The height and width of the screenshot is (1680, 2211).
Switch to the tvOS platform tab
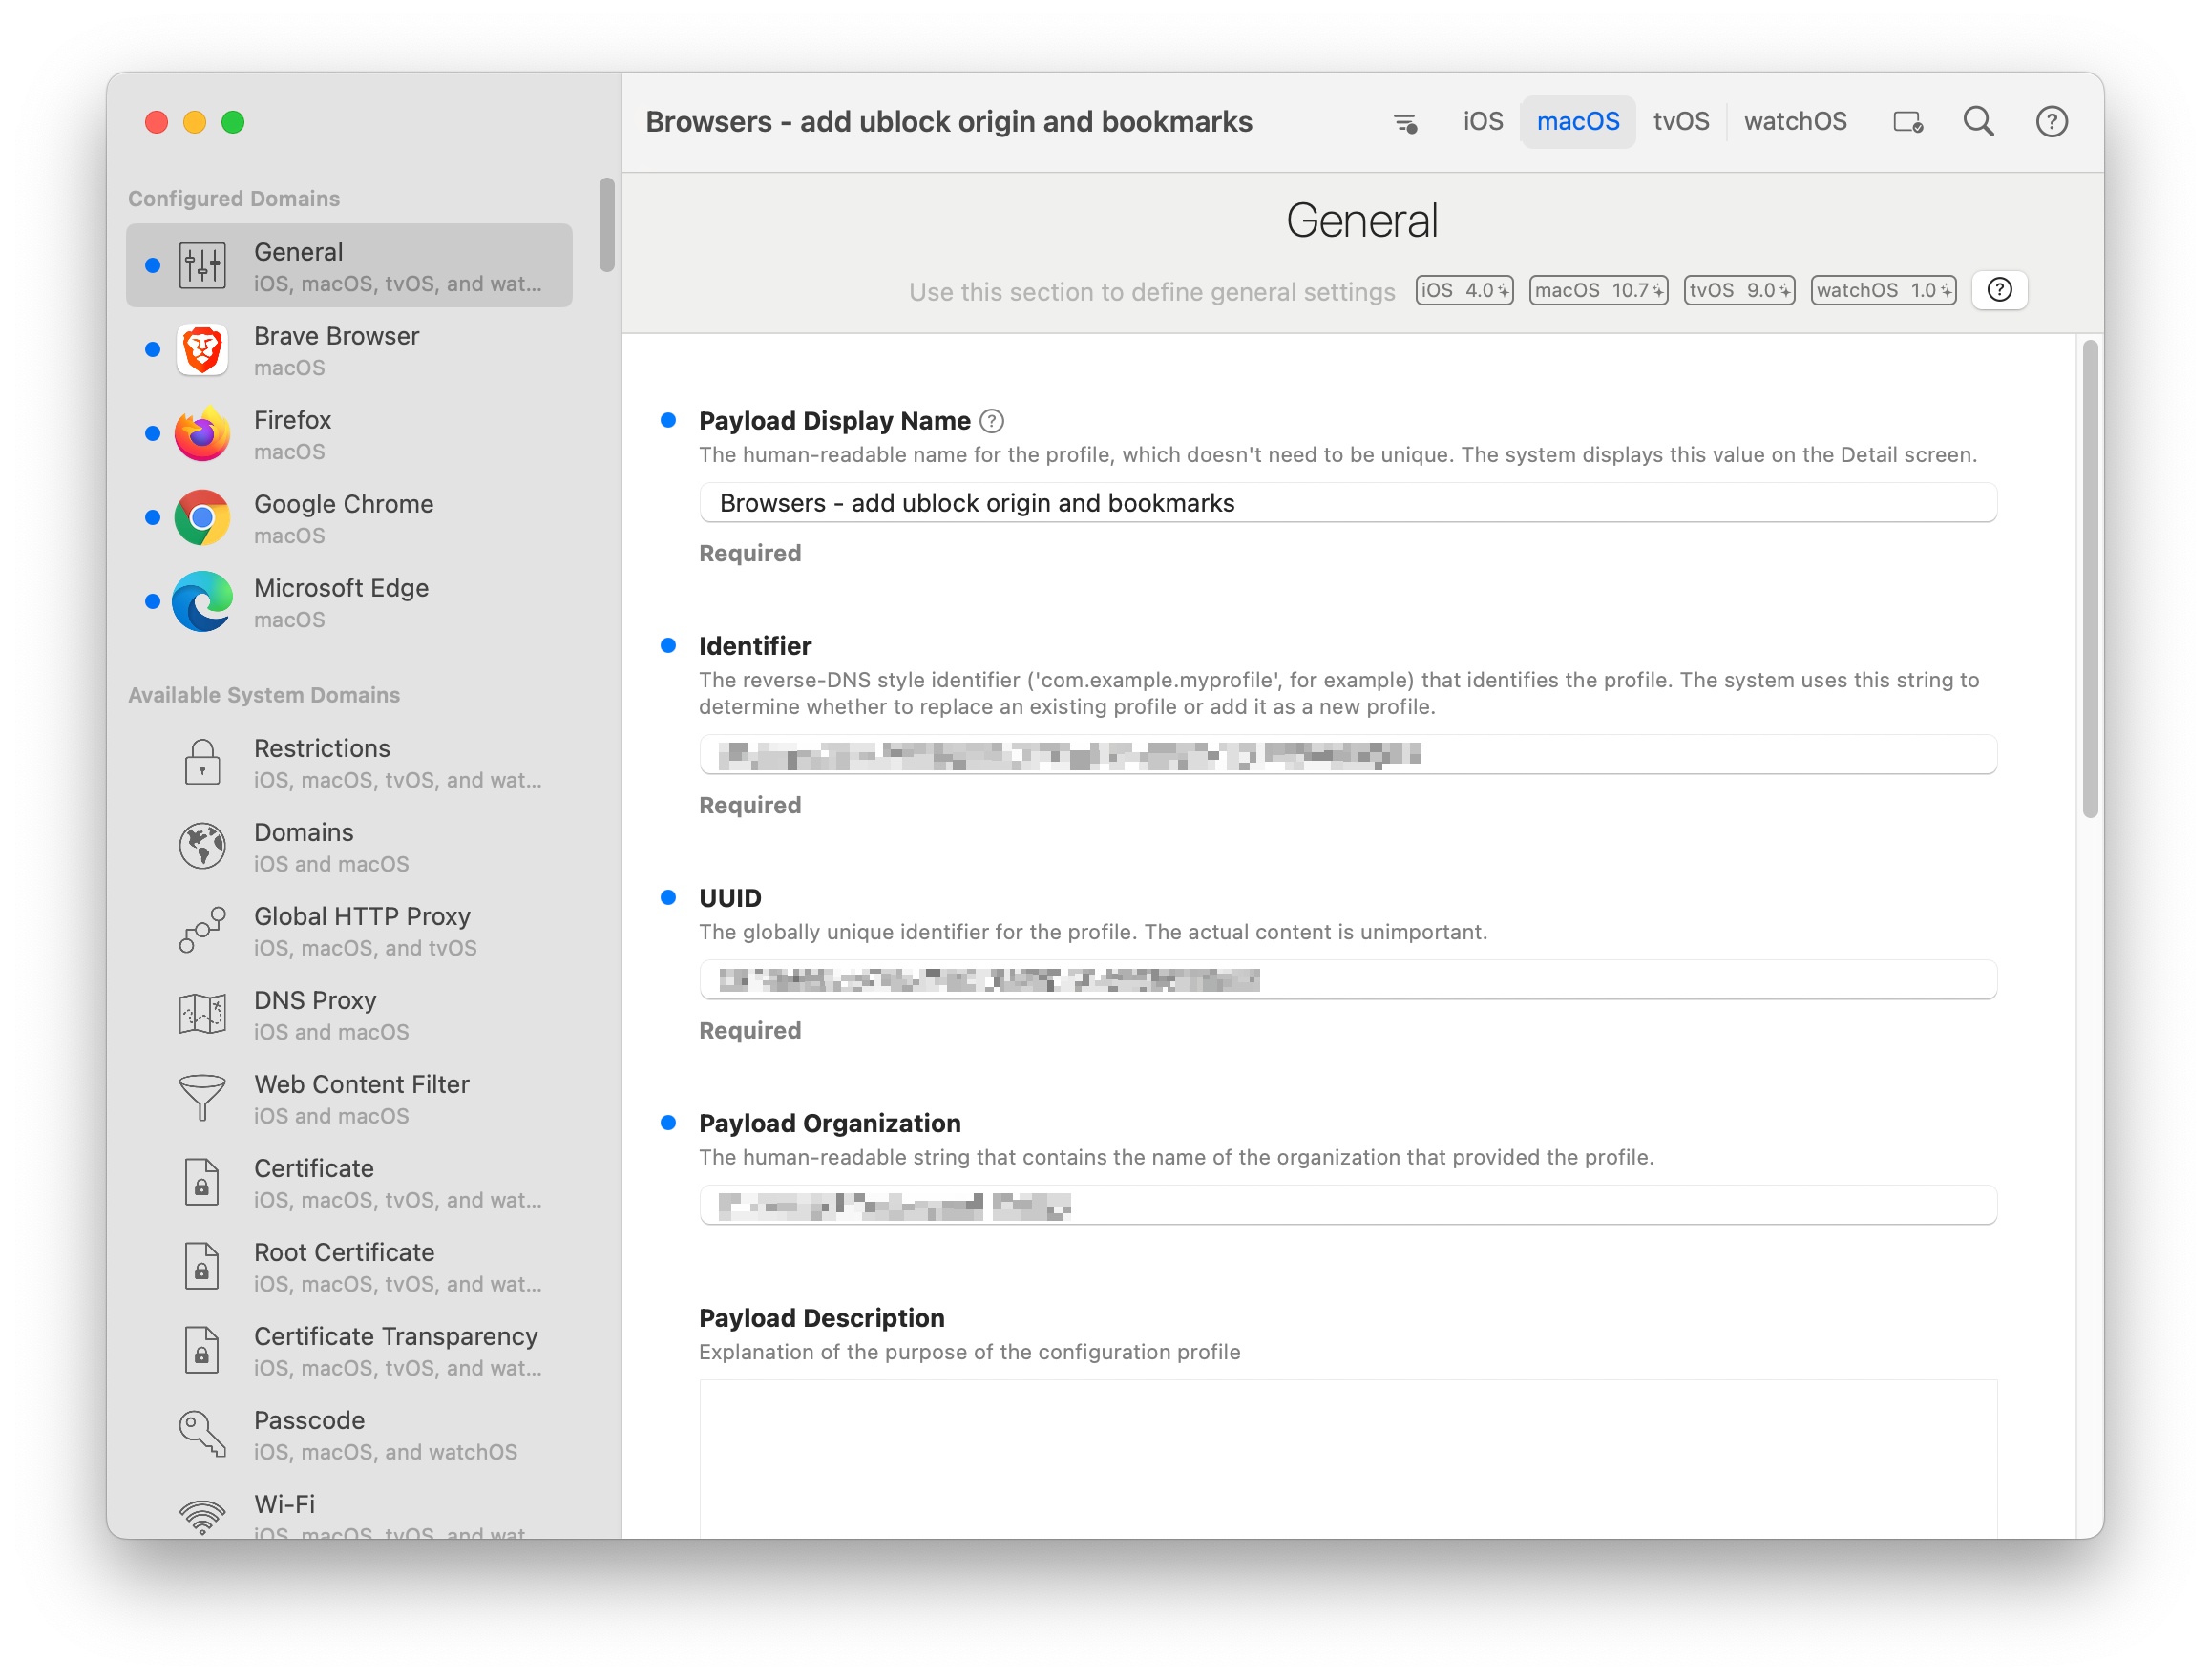pyautogui.click(x=1680, y=122)
